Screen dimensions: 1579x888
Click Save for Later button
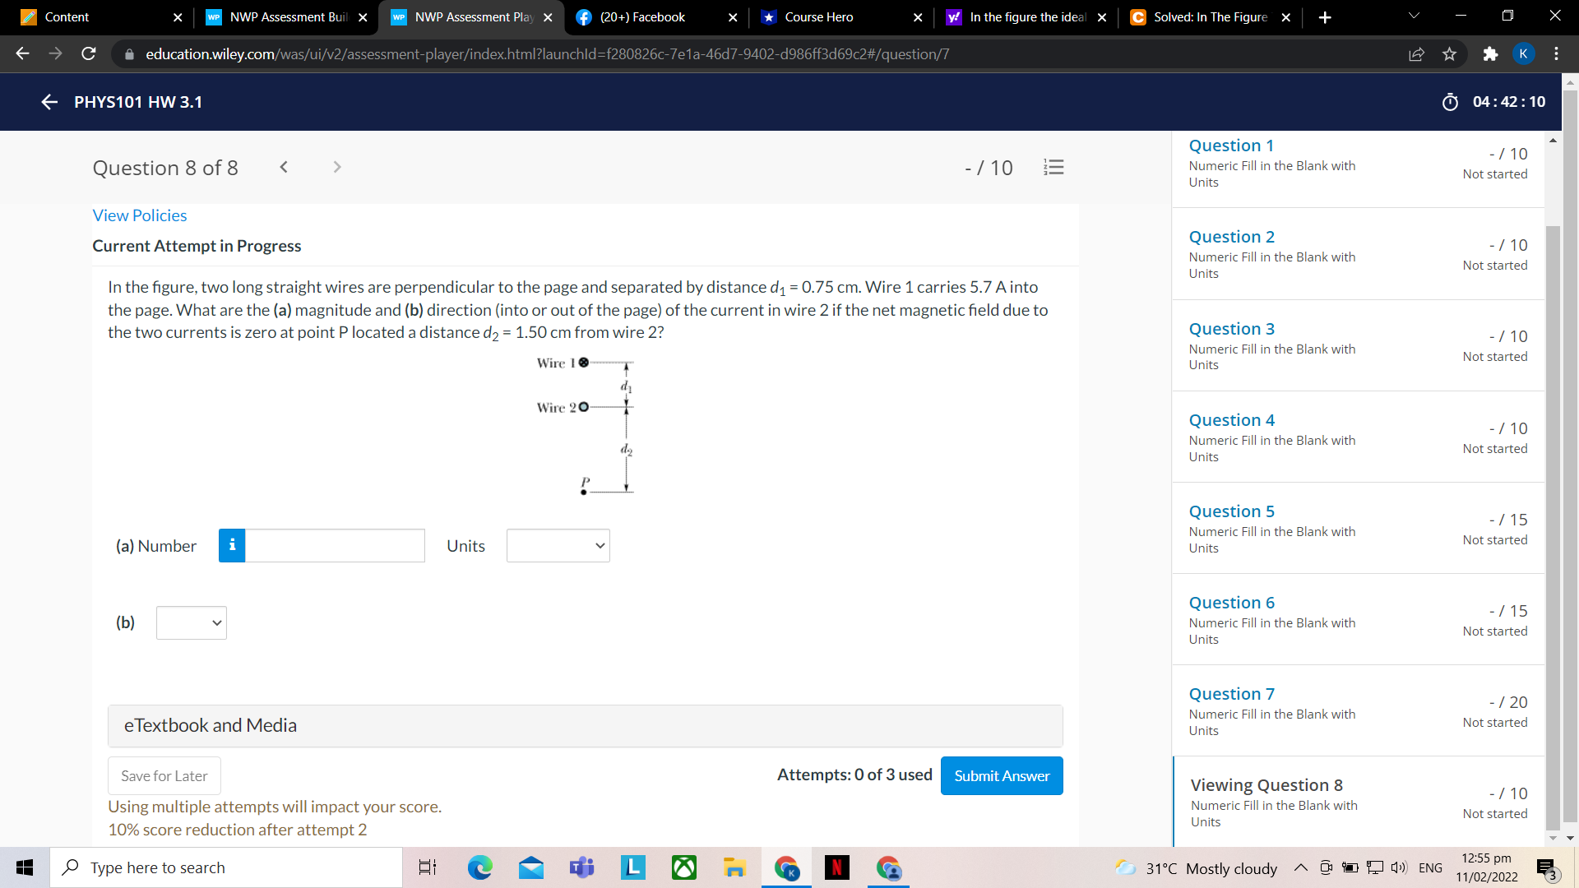163,775
